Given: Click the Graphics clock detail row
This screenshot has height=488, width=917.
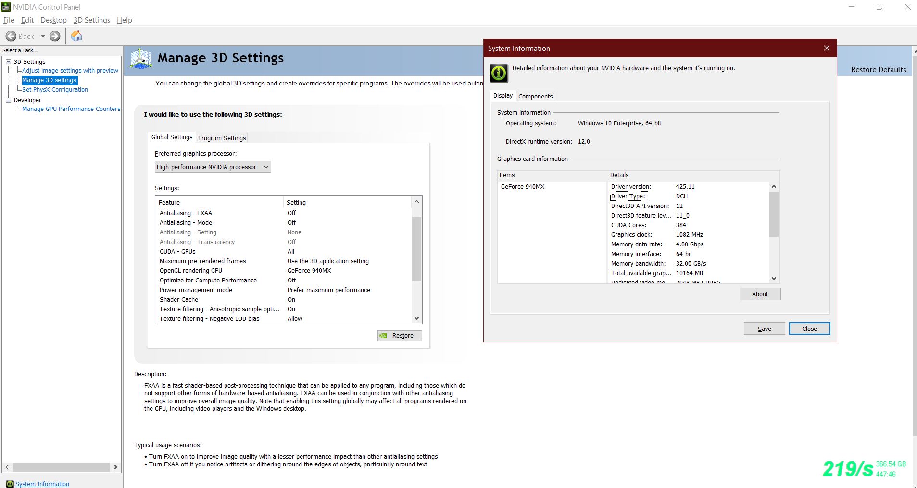Looking at the screenshot, I should (x=689, y=234).
